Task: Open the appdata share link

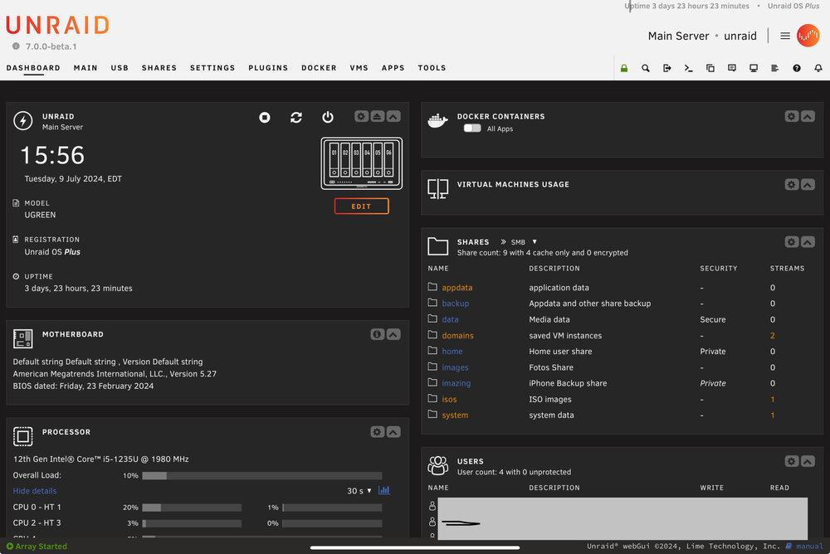Action: [x=457, y=288]
